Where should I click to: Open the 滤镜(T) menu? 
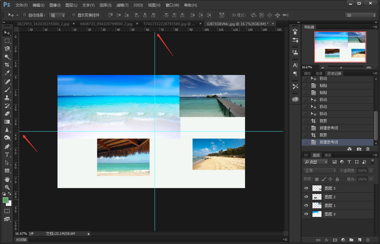pos(122,5)
